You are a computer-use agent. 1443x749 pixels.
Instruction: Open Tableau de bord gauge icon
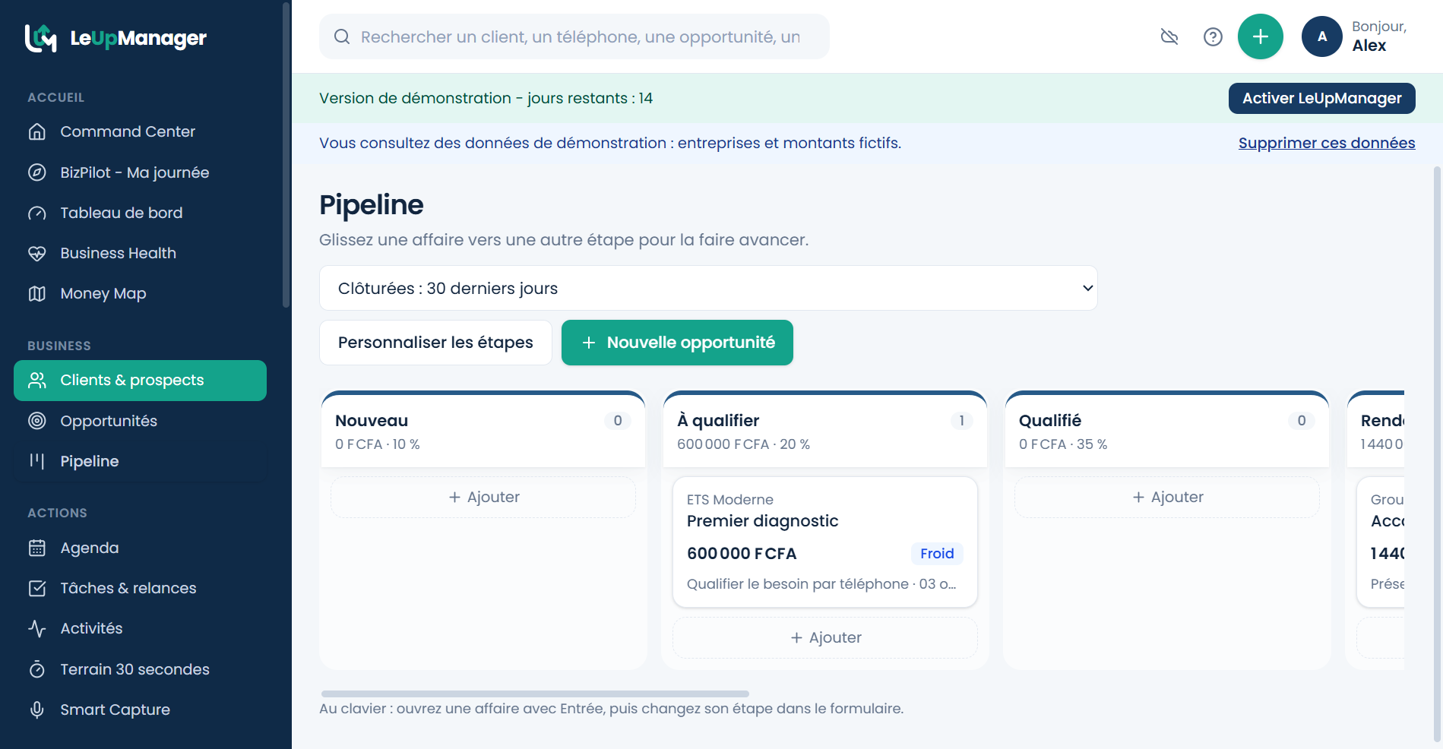(x=37, y=213)
